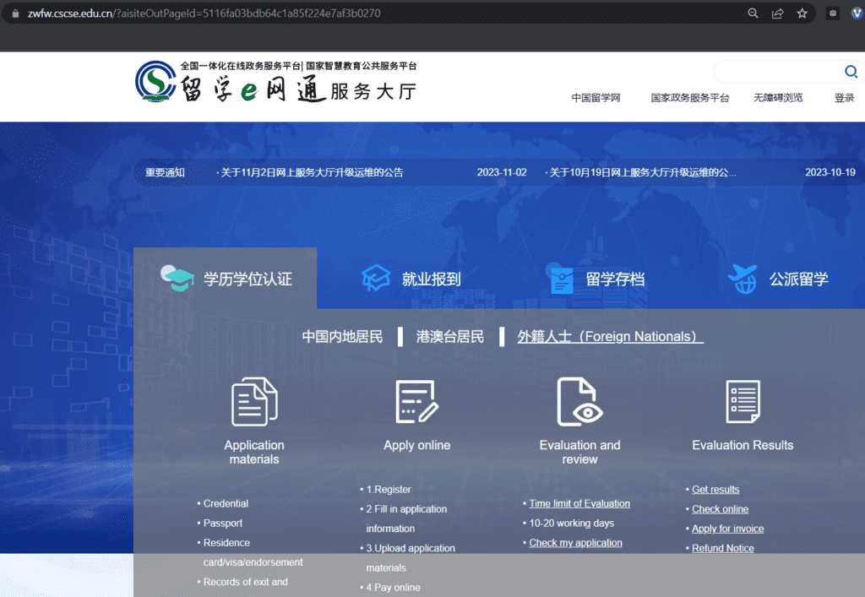Viewport: 865px width, 597px height.
Task: Click the Apply online form-and-pencil icon
Action: 417,402
